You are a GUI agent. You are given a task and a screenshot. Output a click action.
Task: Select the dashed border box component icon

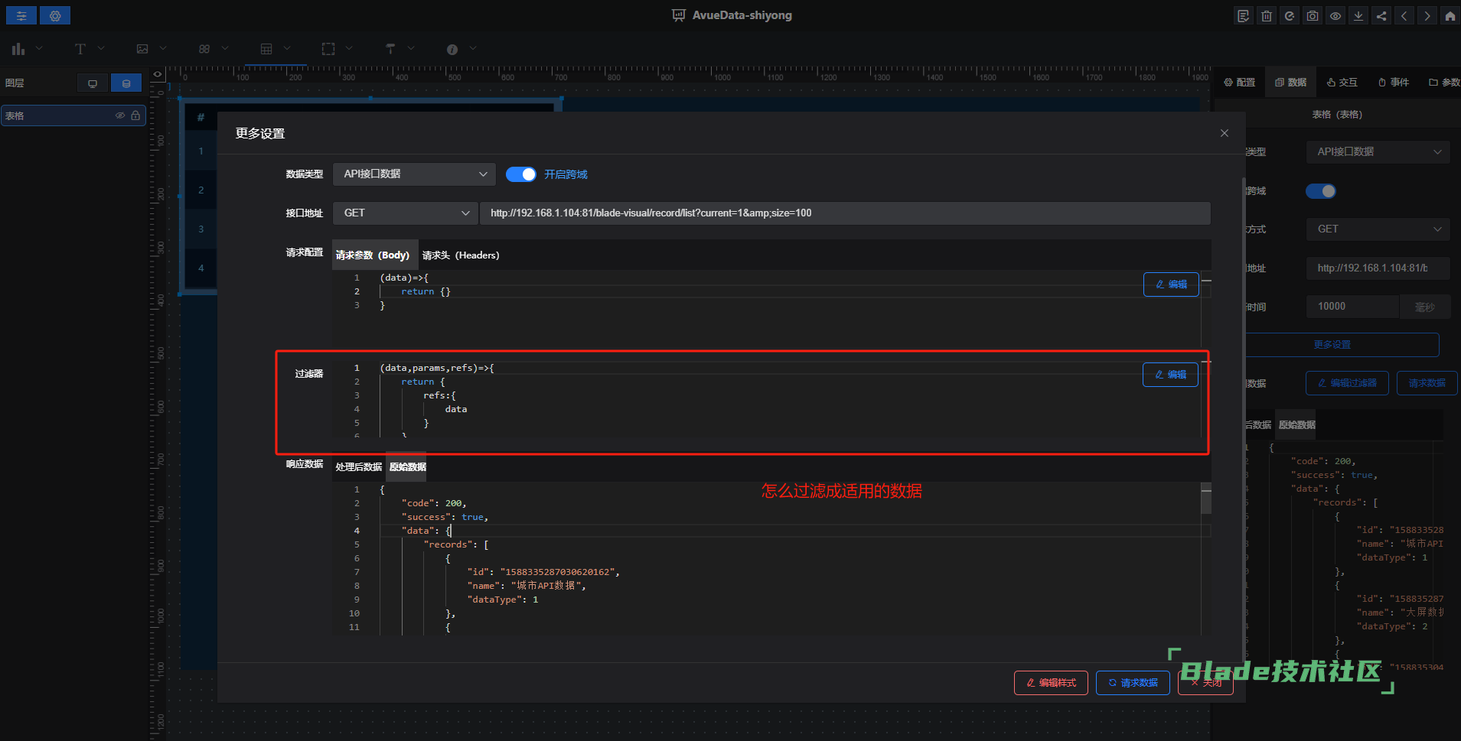click(328, 49)
